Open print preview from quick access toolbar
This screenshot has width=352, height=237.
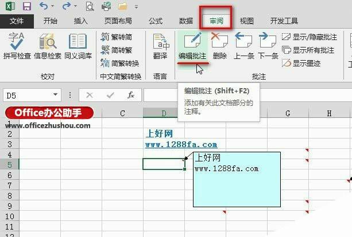(x=90, y=6)
